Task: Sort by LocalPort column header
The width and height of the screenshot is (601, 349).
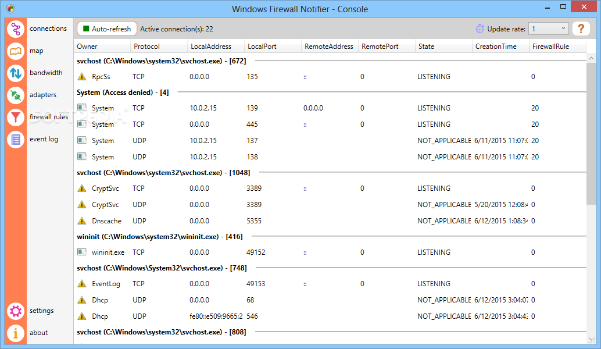Action: (x=273, y=47)
